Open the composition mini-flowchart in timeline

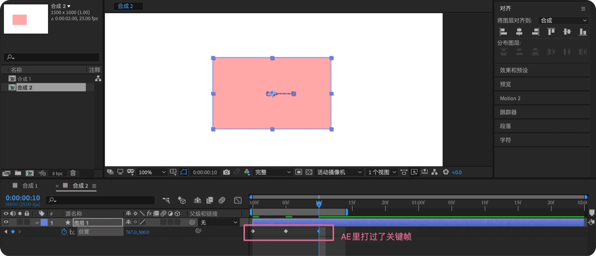pos(166,200)
